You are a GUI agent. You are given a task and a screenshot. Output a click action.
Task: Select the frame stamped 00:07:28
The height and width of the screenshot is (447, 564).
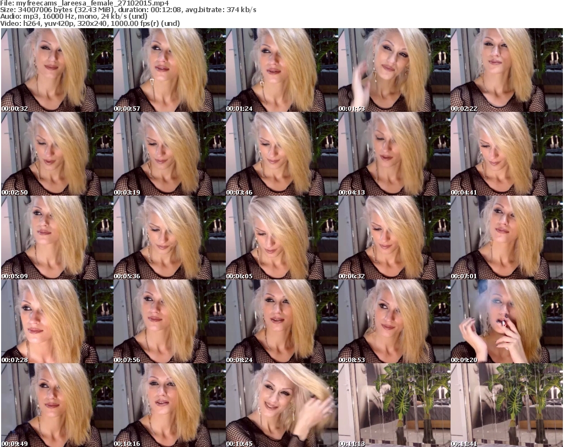57,322
